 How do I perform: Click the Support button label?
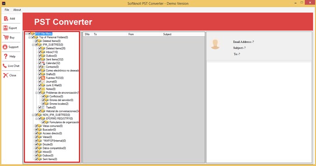(x=13, y=47)
